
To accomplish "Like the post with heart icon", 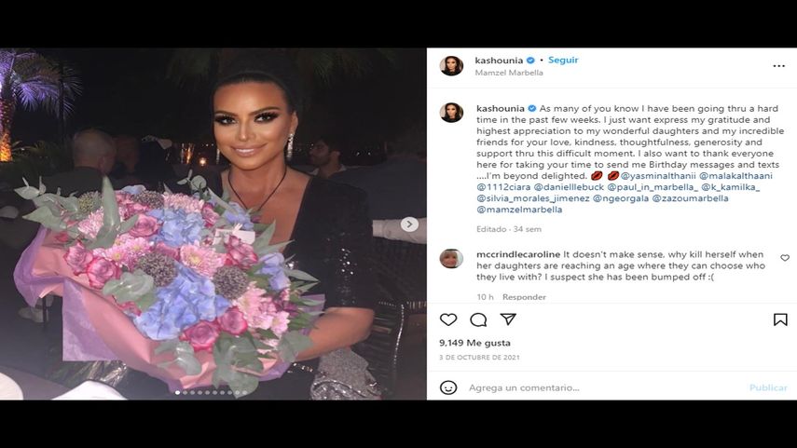I will point(448,319).
